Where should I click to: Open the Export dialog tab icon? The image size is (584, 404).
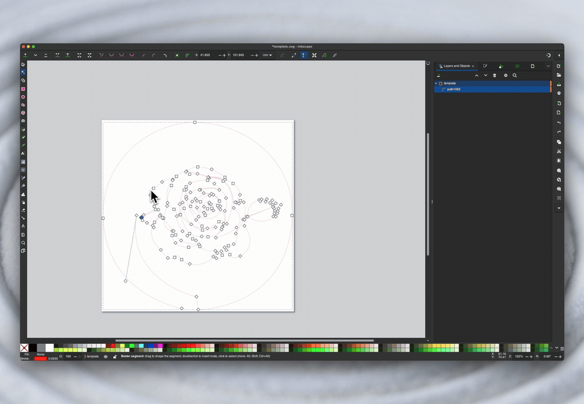(x=533, y=66)
